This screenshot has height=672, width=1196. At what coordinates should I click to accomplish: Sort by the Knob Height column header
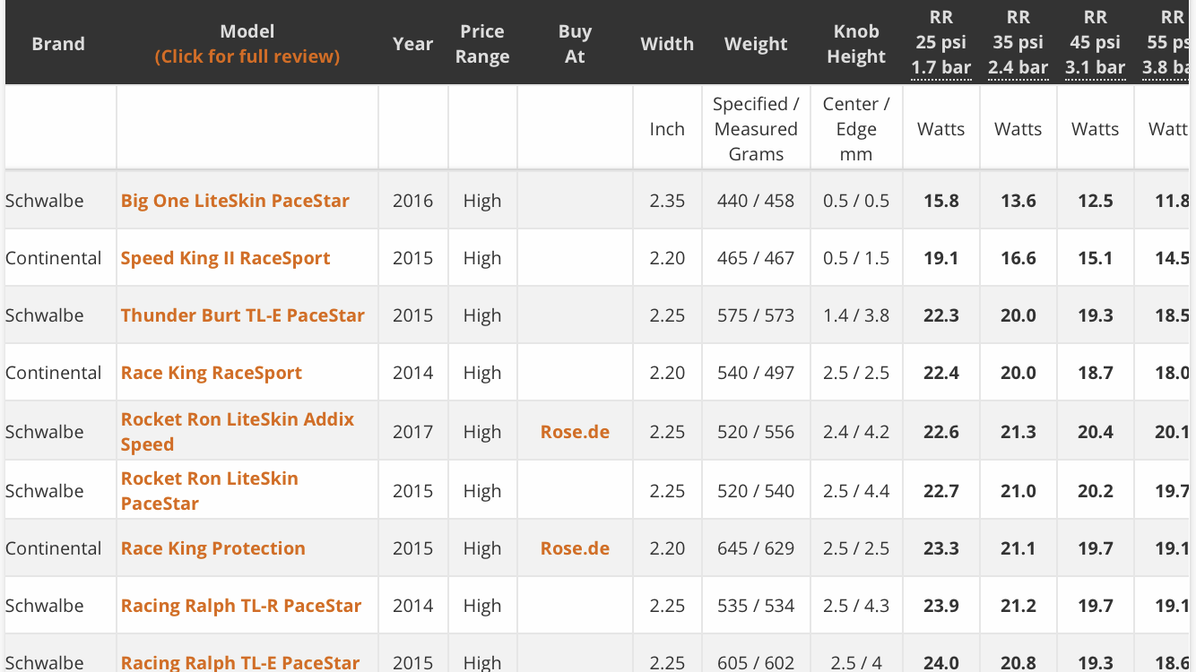point(856,44)
